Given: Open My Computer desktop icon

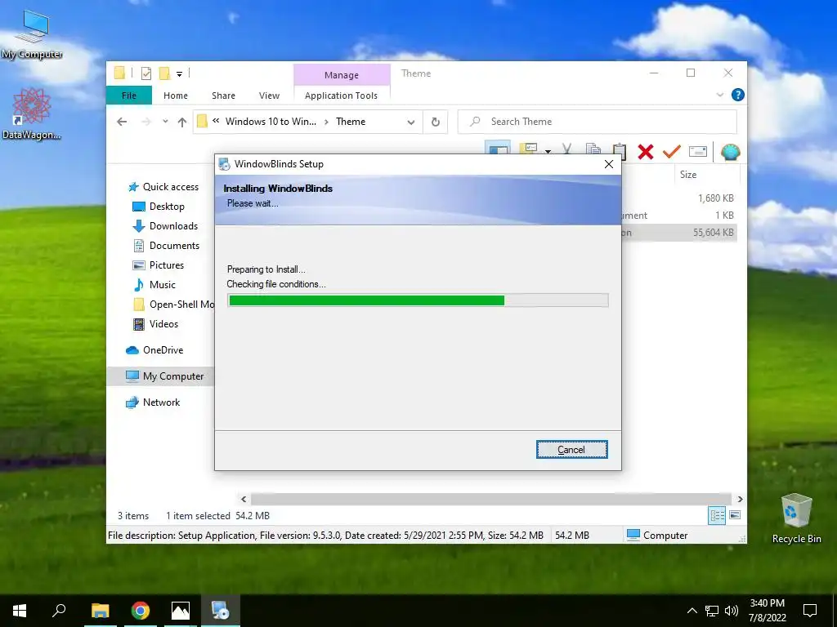Looking at the screenshot, I should [32, 34].
